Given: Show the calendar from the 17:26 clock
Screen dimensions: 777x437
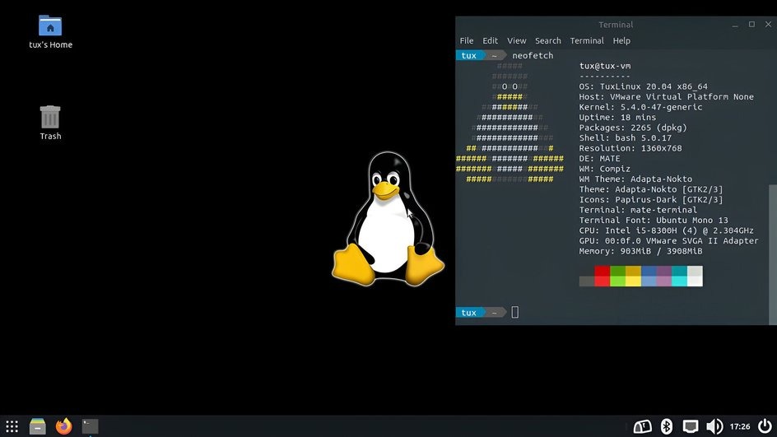Looking at the screenshot, I should pos(740,426).
